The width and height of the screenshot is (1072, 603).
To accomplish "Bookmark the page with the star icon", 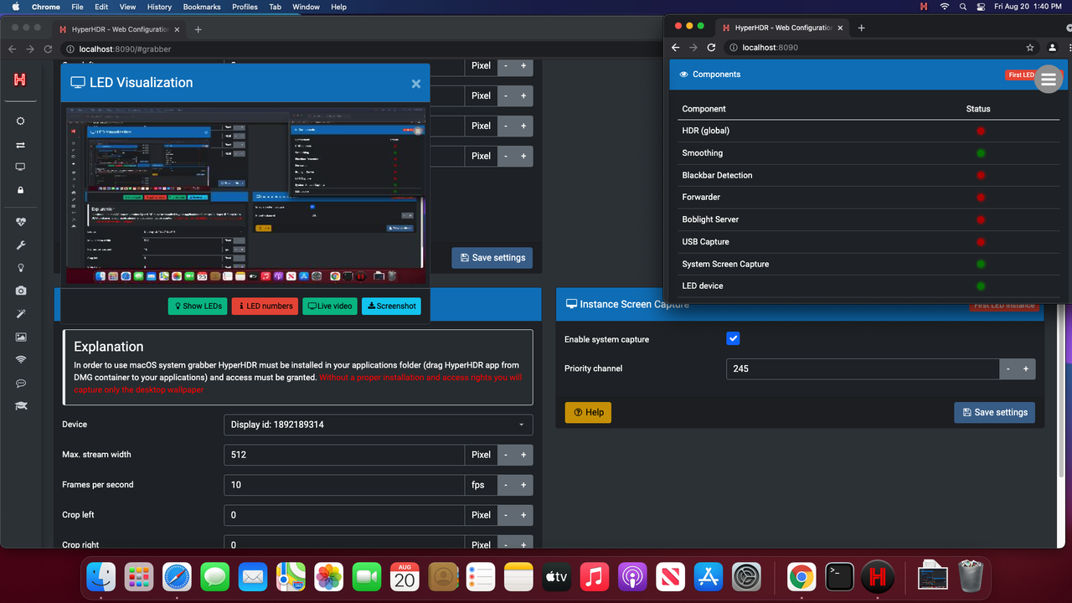I will click(x=1030, y=48).
